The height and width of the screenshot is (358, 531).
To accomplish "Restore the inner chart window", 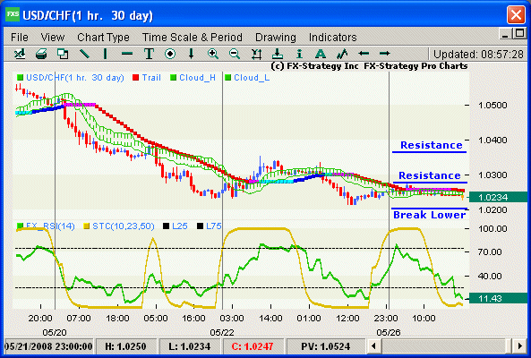I will pyautogui.click(x=519, y=33).
